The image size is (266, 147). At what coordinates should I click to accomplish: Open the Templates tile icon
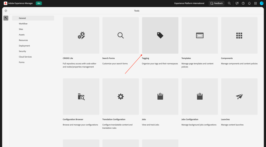[200, 35]
